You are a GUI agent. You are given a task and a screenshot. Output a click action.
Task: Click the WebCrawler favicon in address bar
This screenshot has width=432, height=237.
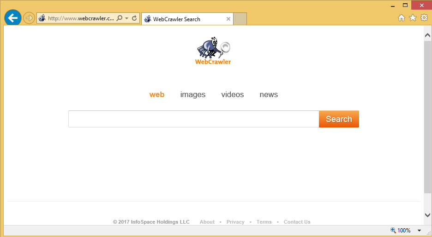(x=42, y=18)
